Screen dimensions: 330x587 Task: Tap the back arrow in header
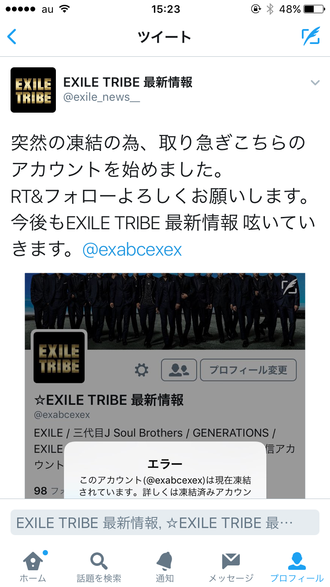12,37
